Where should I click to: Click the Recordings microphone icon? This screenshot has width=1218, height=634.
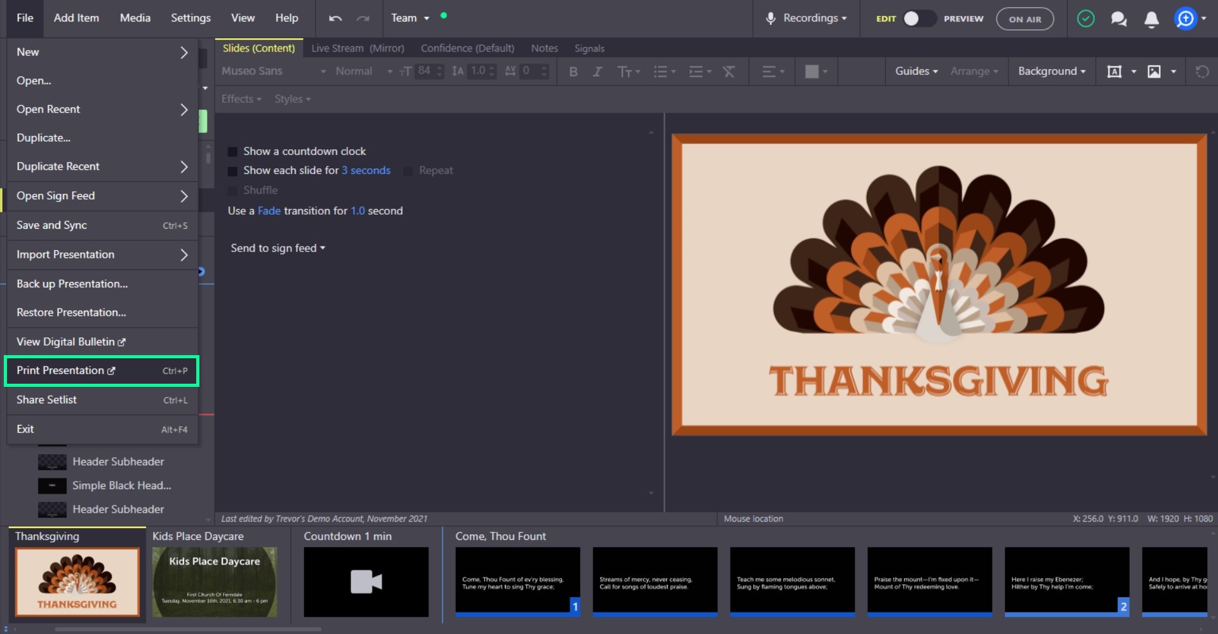tap(770, 18)
